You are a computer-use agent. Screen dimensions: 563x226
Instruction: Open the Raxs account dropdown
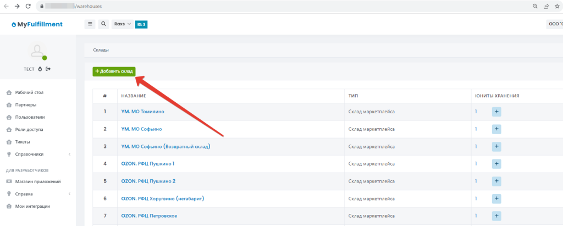[x=122, y=24]
